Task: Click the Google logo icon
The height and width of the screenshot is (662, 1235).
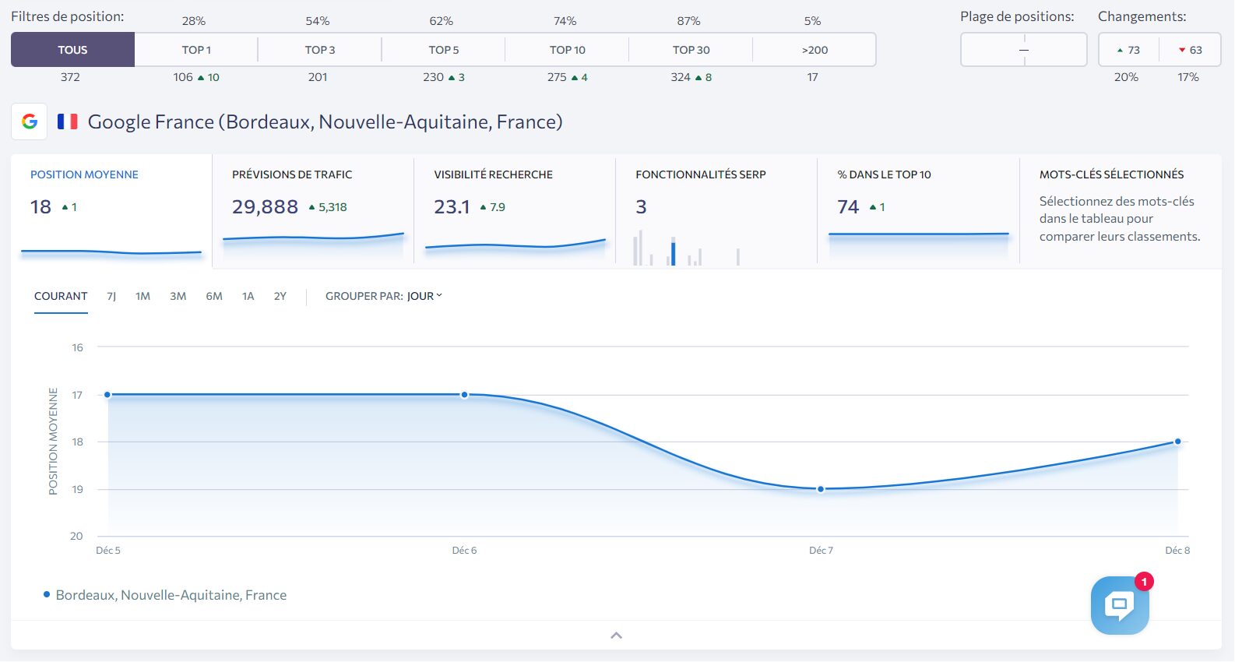Action: [30, 121]
